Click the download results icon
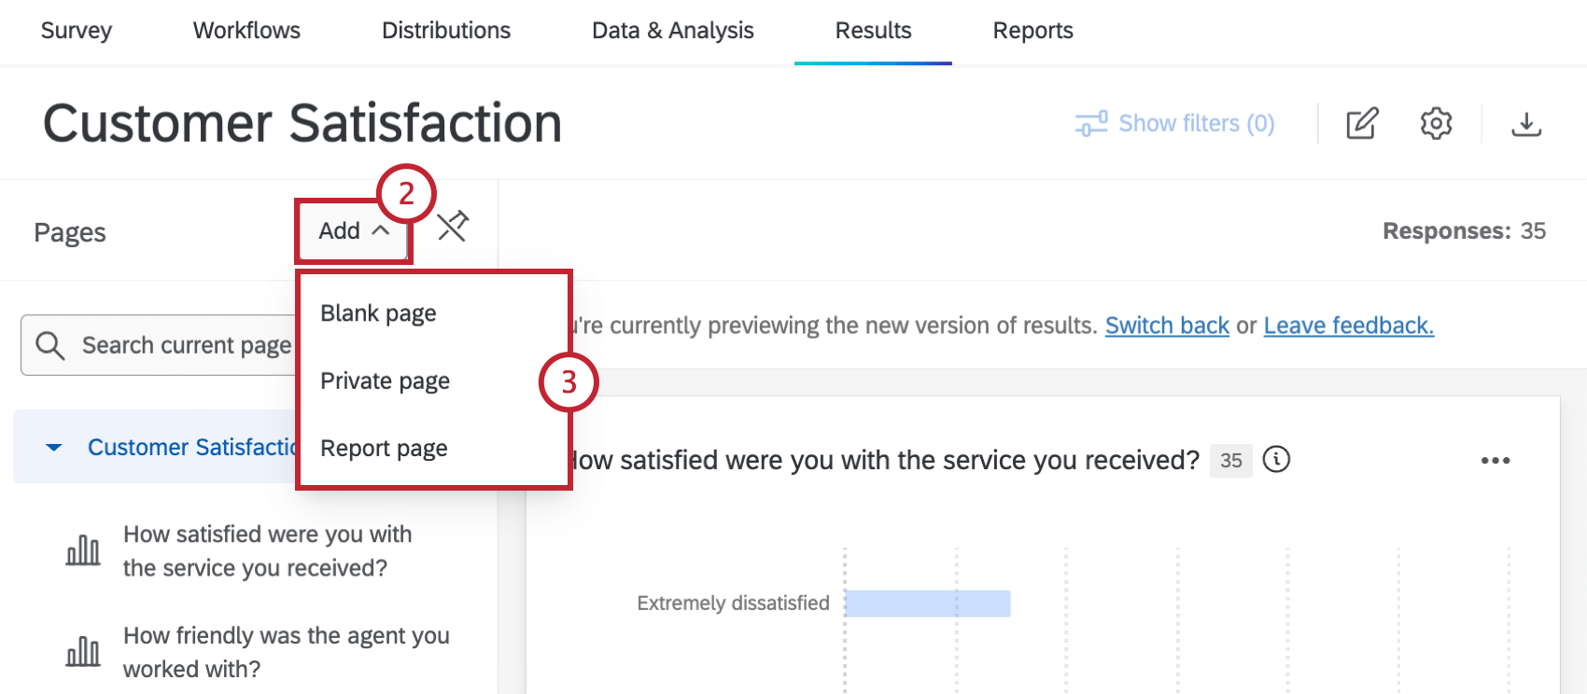Image resolution: width=1587 pixels, height=694 pixels. pos(1527,122)
